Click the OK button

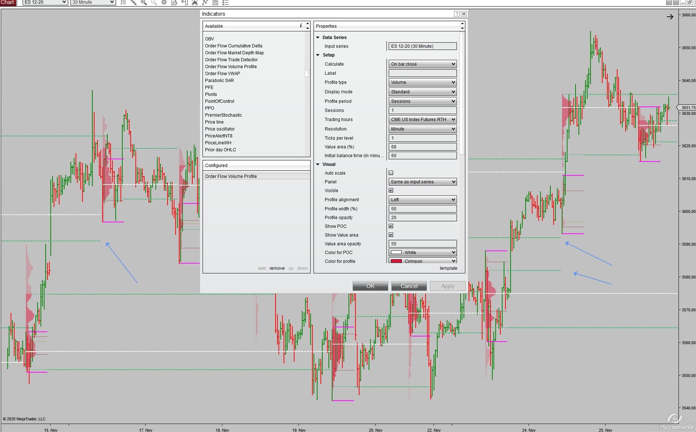370,286
